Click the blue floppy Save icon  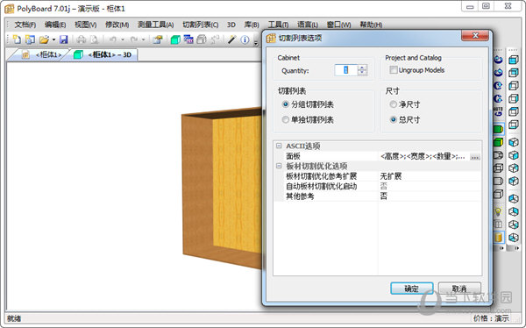pos(64,39)
